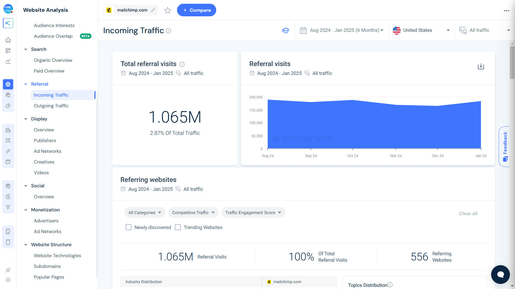The width and height of the screenshot is (515, 289).
Task: Open the All Categories filter dropdown
Action: tap(145, 212)
